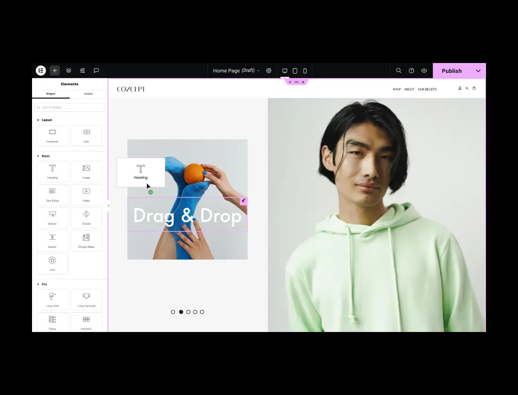
Task: Open page settings gear icon
Action: pos(269,71)
